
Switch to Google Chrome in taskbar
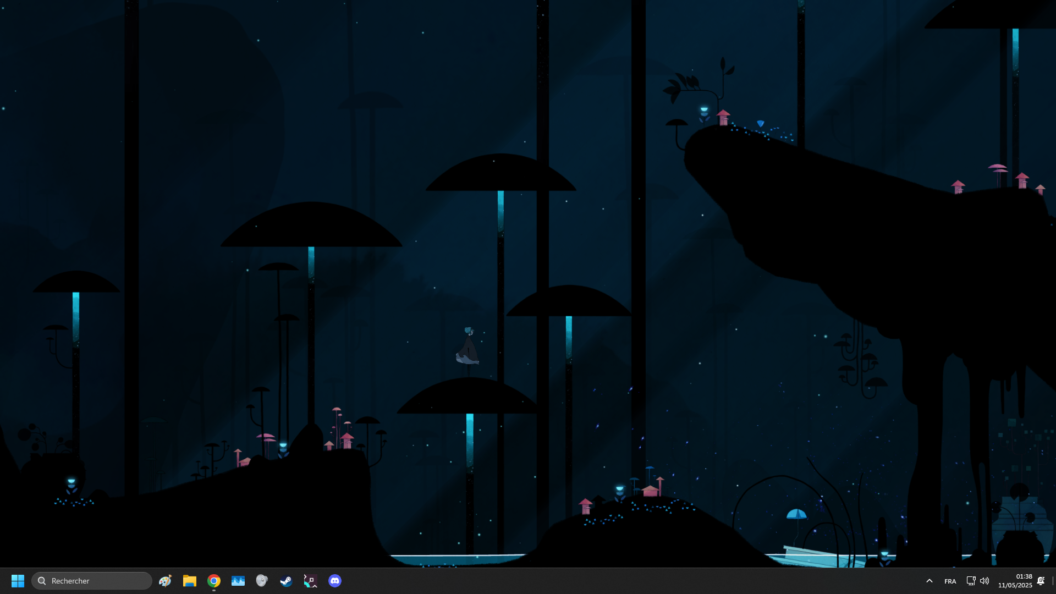coord(214,581)
